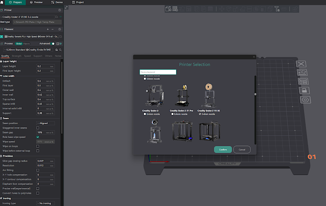
Task: Enable Staggered inner seams
Action: 37,128
